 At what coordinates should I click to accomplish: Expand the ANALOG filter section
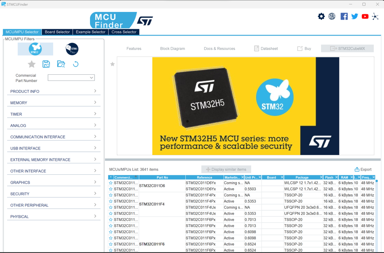coord(54,125)
